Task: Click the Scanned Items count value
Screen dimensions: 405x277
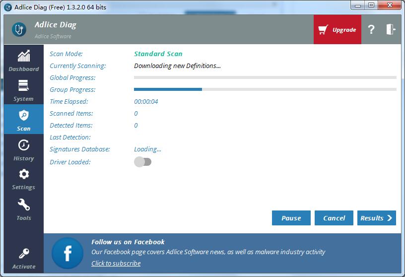Action: click(x=136, y=114)
